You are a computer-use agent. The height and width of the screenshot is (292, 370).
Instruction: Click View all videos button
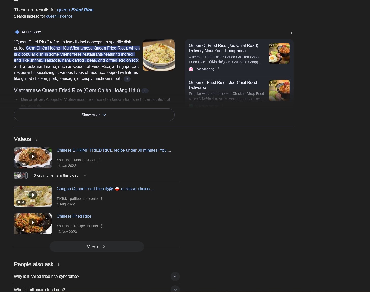pos(97,247)
